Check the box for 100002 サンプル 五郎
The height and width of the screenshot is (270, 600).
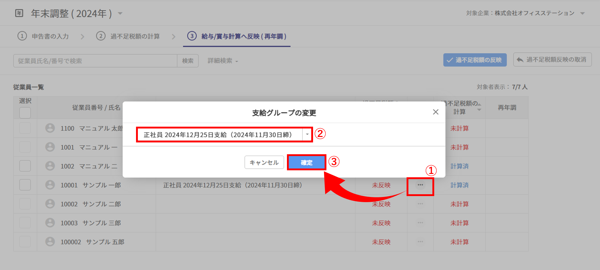(x=25, y=242)
